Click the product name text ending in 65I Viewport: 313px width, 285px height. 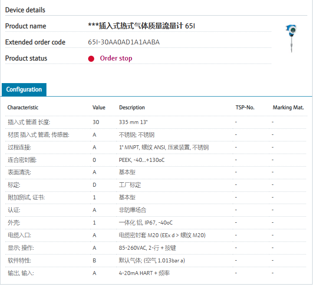142,26
